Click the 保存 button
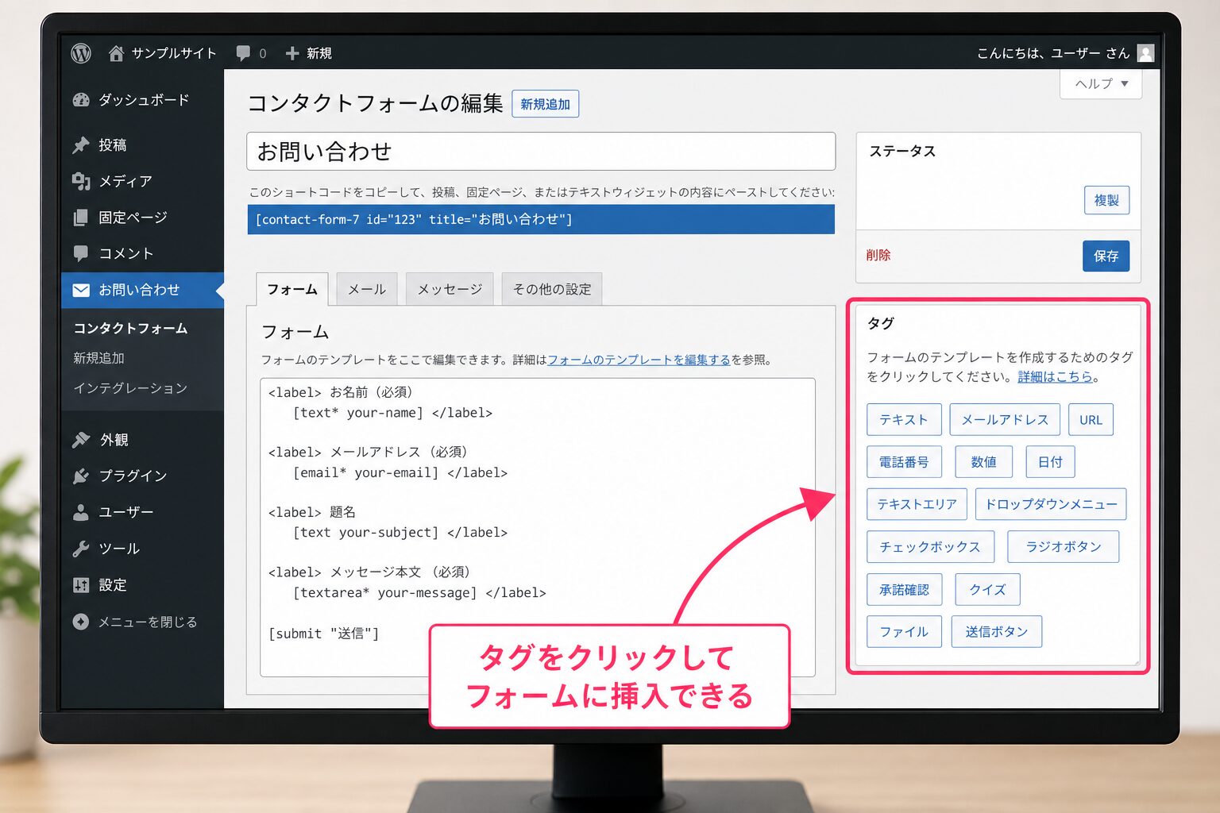Image resolution: width=1220 pixels, height=813 pixels. tap(1106, 256)
